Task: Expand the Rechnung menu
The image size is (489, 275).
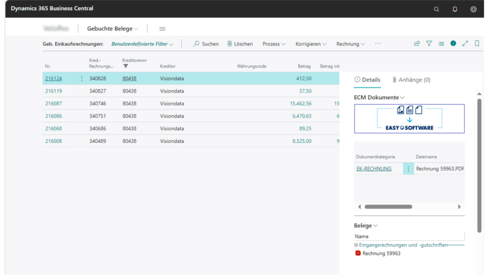Action: pyautogui.click(x=351, y=44)
